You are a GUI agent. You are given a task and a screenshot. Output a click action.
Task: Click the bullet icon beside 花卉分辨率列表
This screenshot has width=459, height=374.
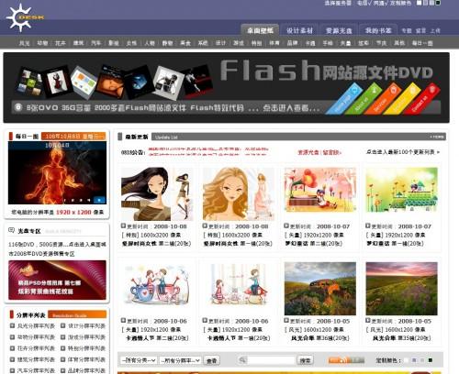(x=12, y=348)
